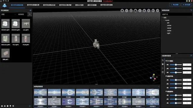Select the LSJ.gltf4 model thumbnail

[x=26, y=24]
